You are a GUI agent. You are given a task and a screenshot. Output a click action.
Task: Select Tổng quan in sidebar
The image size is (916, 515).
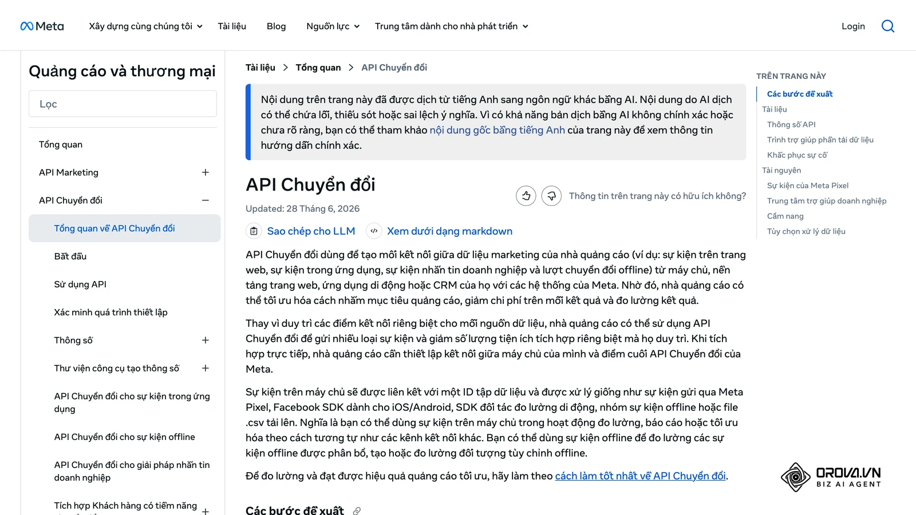[x=61, y=144]
